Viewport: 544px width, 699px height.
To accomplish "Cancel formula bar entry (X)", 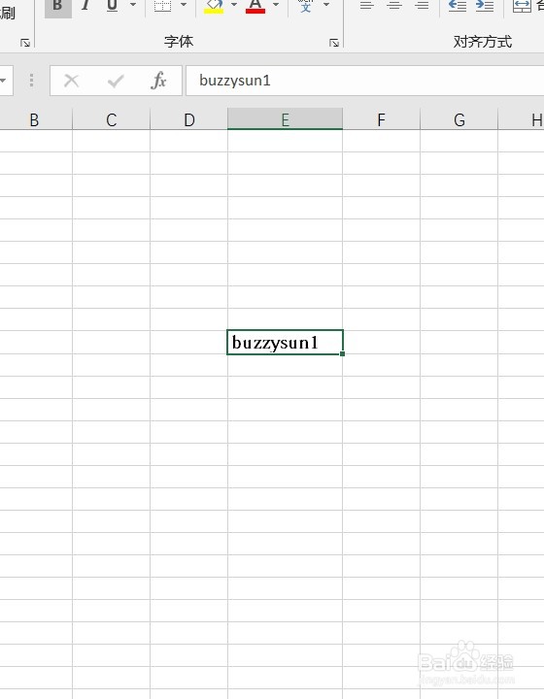I will 71,81.
